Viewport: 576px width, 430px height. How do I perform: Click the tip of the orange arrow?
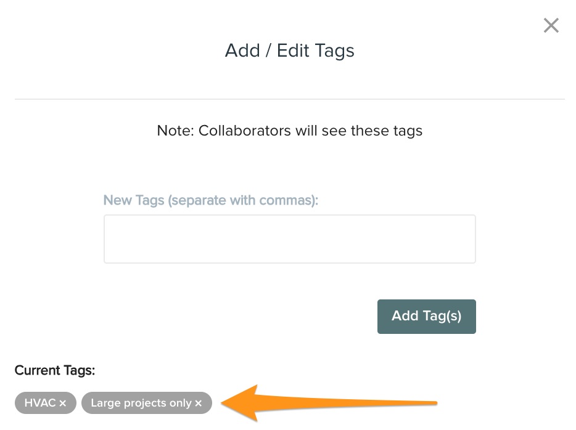coord(223,404)
